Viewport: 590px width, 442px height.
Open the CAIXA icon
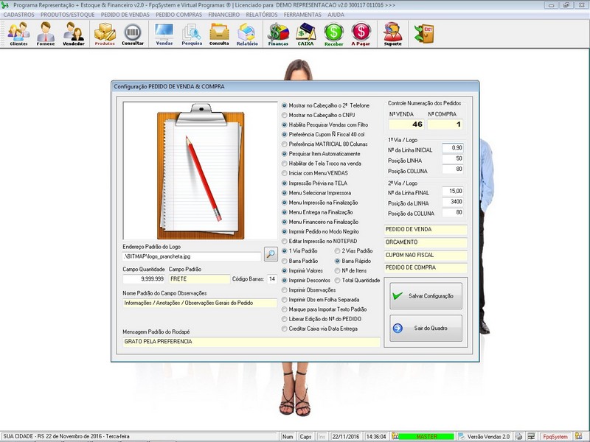305,33
